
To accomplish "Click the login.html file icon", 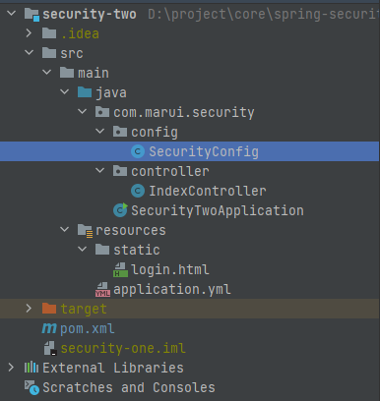I will point(120,269).
